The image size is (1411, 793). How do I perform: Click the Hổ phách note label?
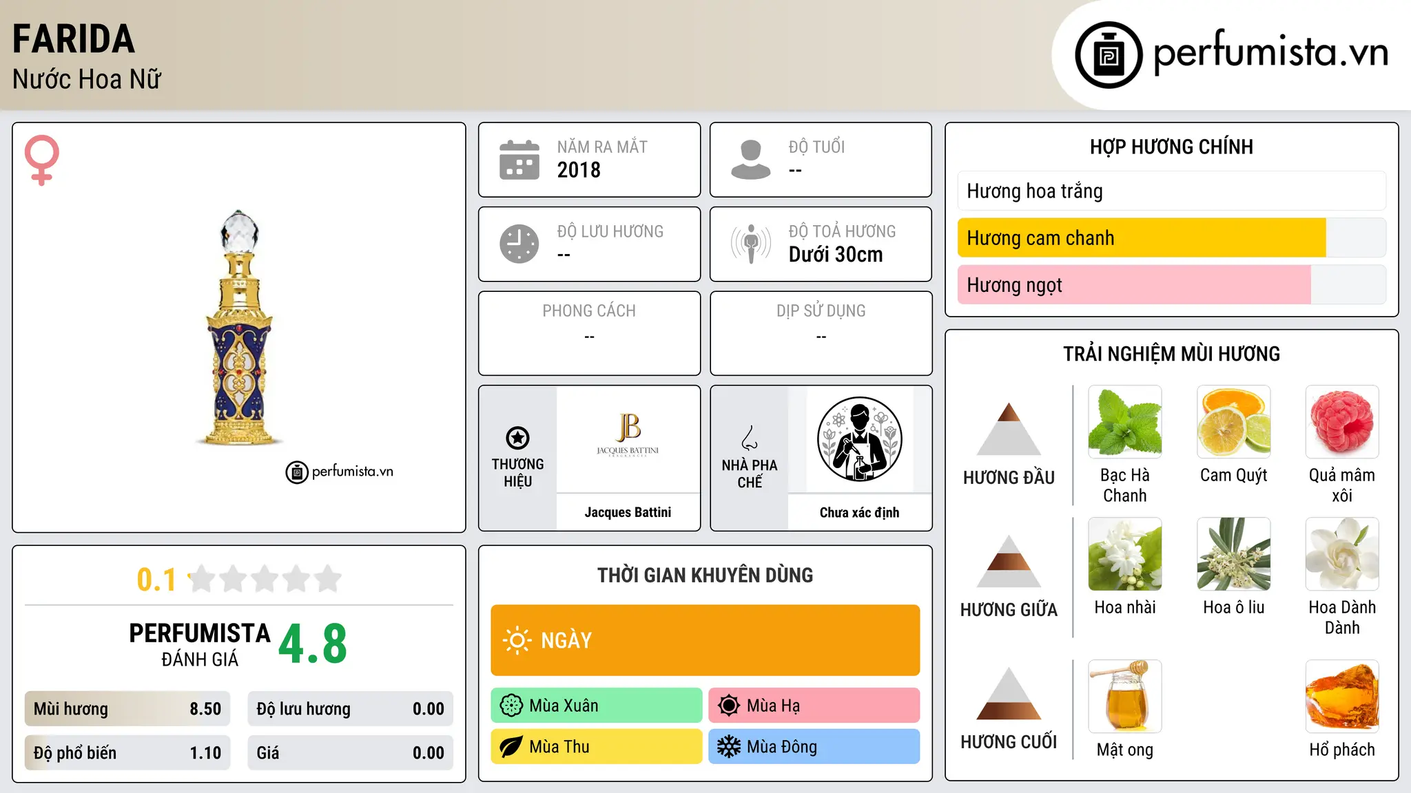coord(1342,750)
